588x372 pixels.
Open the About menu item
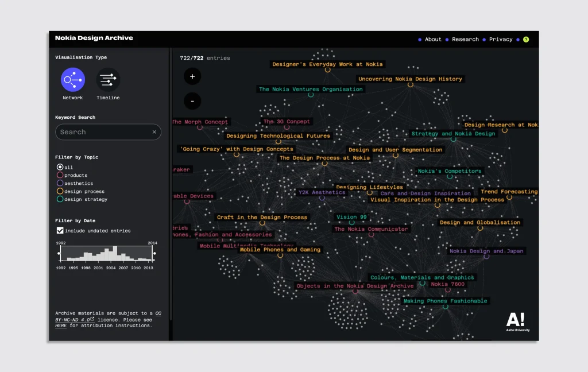pyautogui.click(x=433, y=40)
